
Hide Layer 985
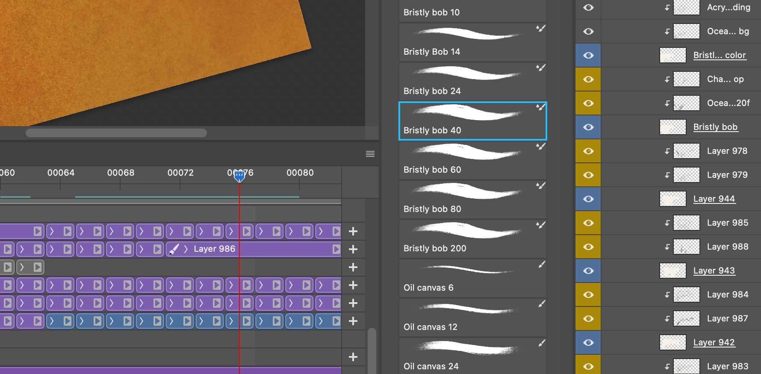click(x=588, y=223)
